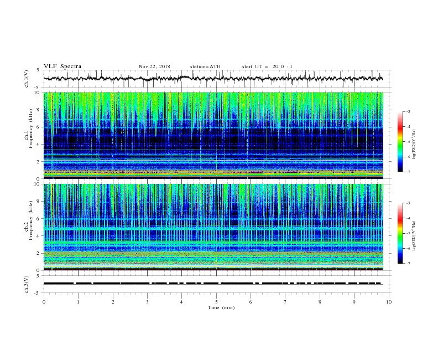Click the "VLF Spectra" plot title
The width and height of the screenshot is (438, 339).
(62, 66)
